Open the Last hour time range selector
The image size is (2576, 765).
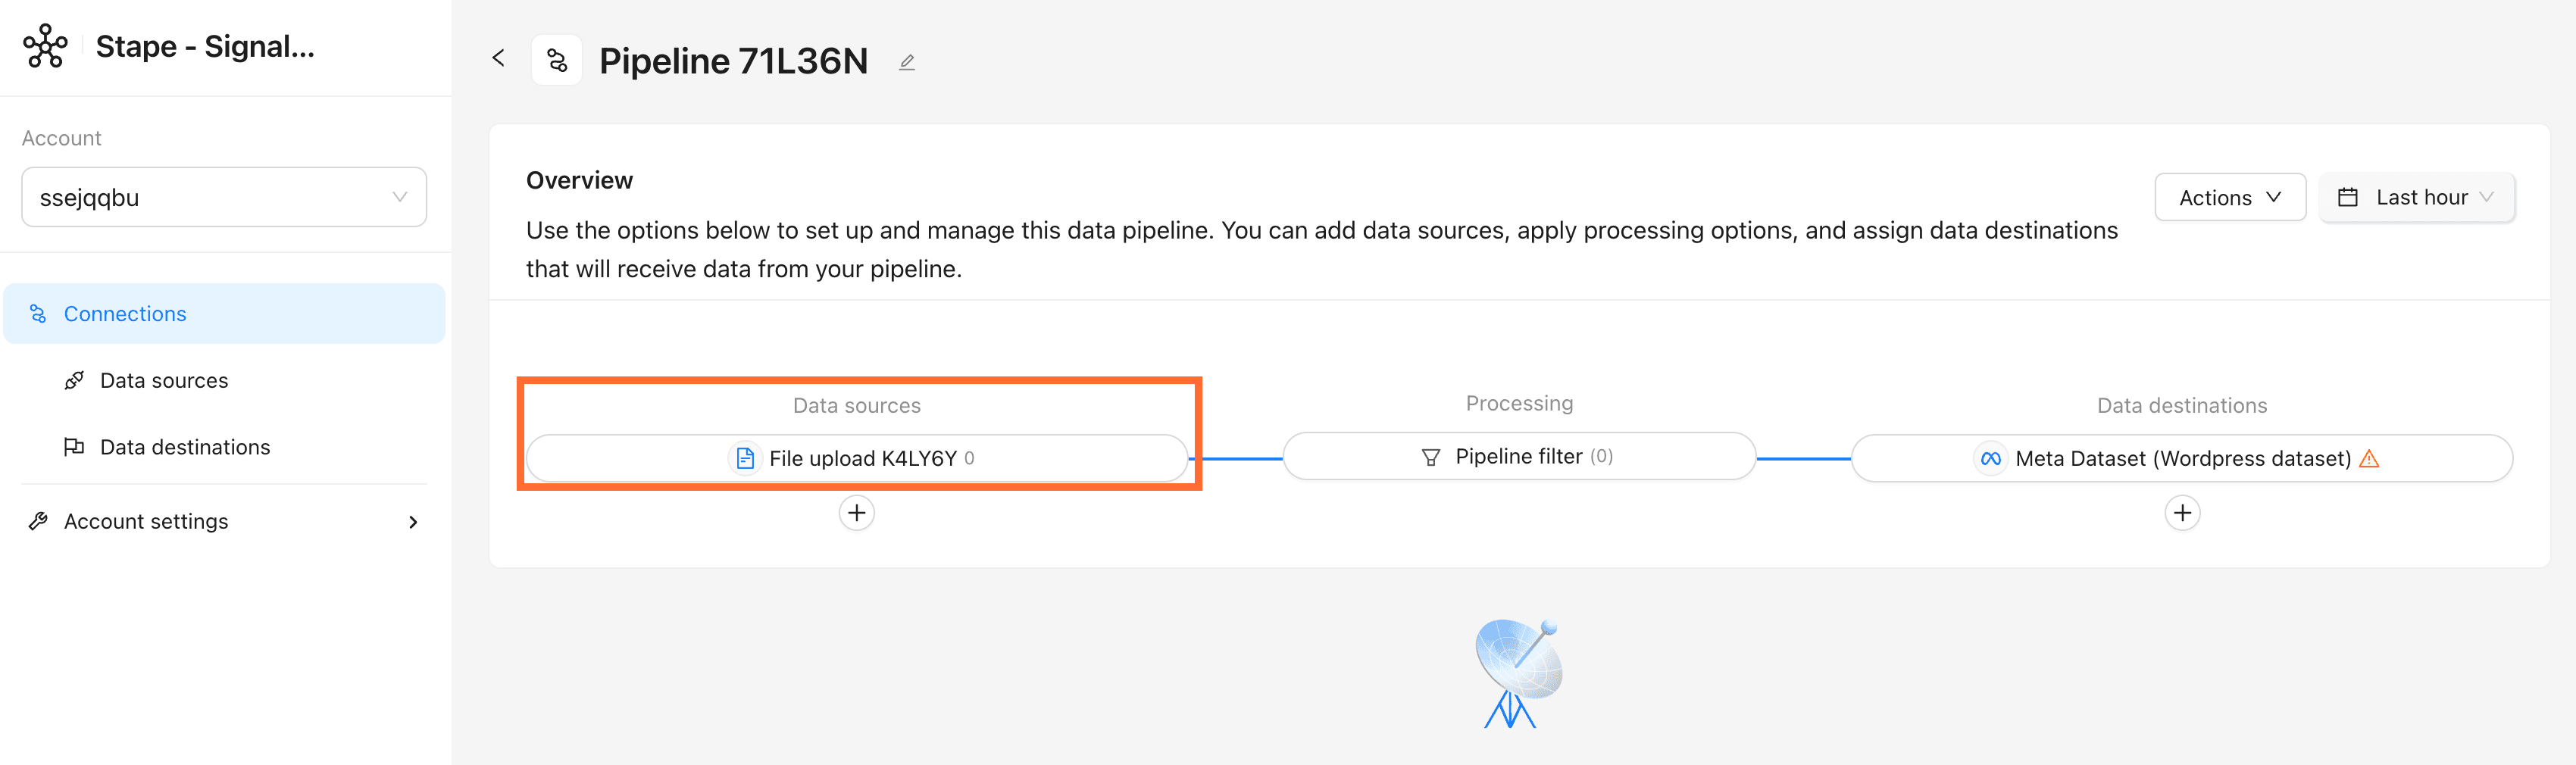[x=2416, y=197]
